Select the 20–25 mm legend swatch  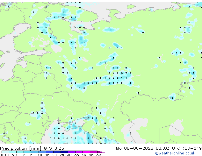point(57,152)
